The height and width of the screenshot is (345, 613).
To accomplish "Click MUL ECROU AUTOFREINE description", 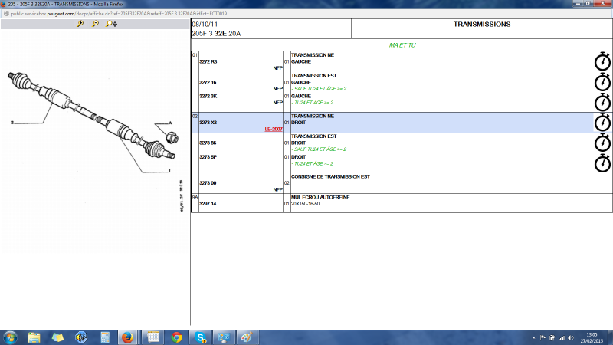I will point(320,198).
